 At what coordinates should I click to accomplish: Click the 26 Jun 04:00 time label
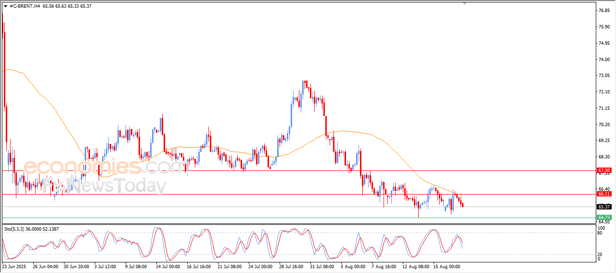[45, 266]
